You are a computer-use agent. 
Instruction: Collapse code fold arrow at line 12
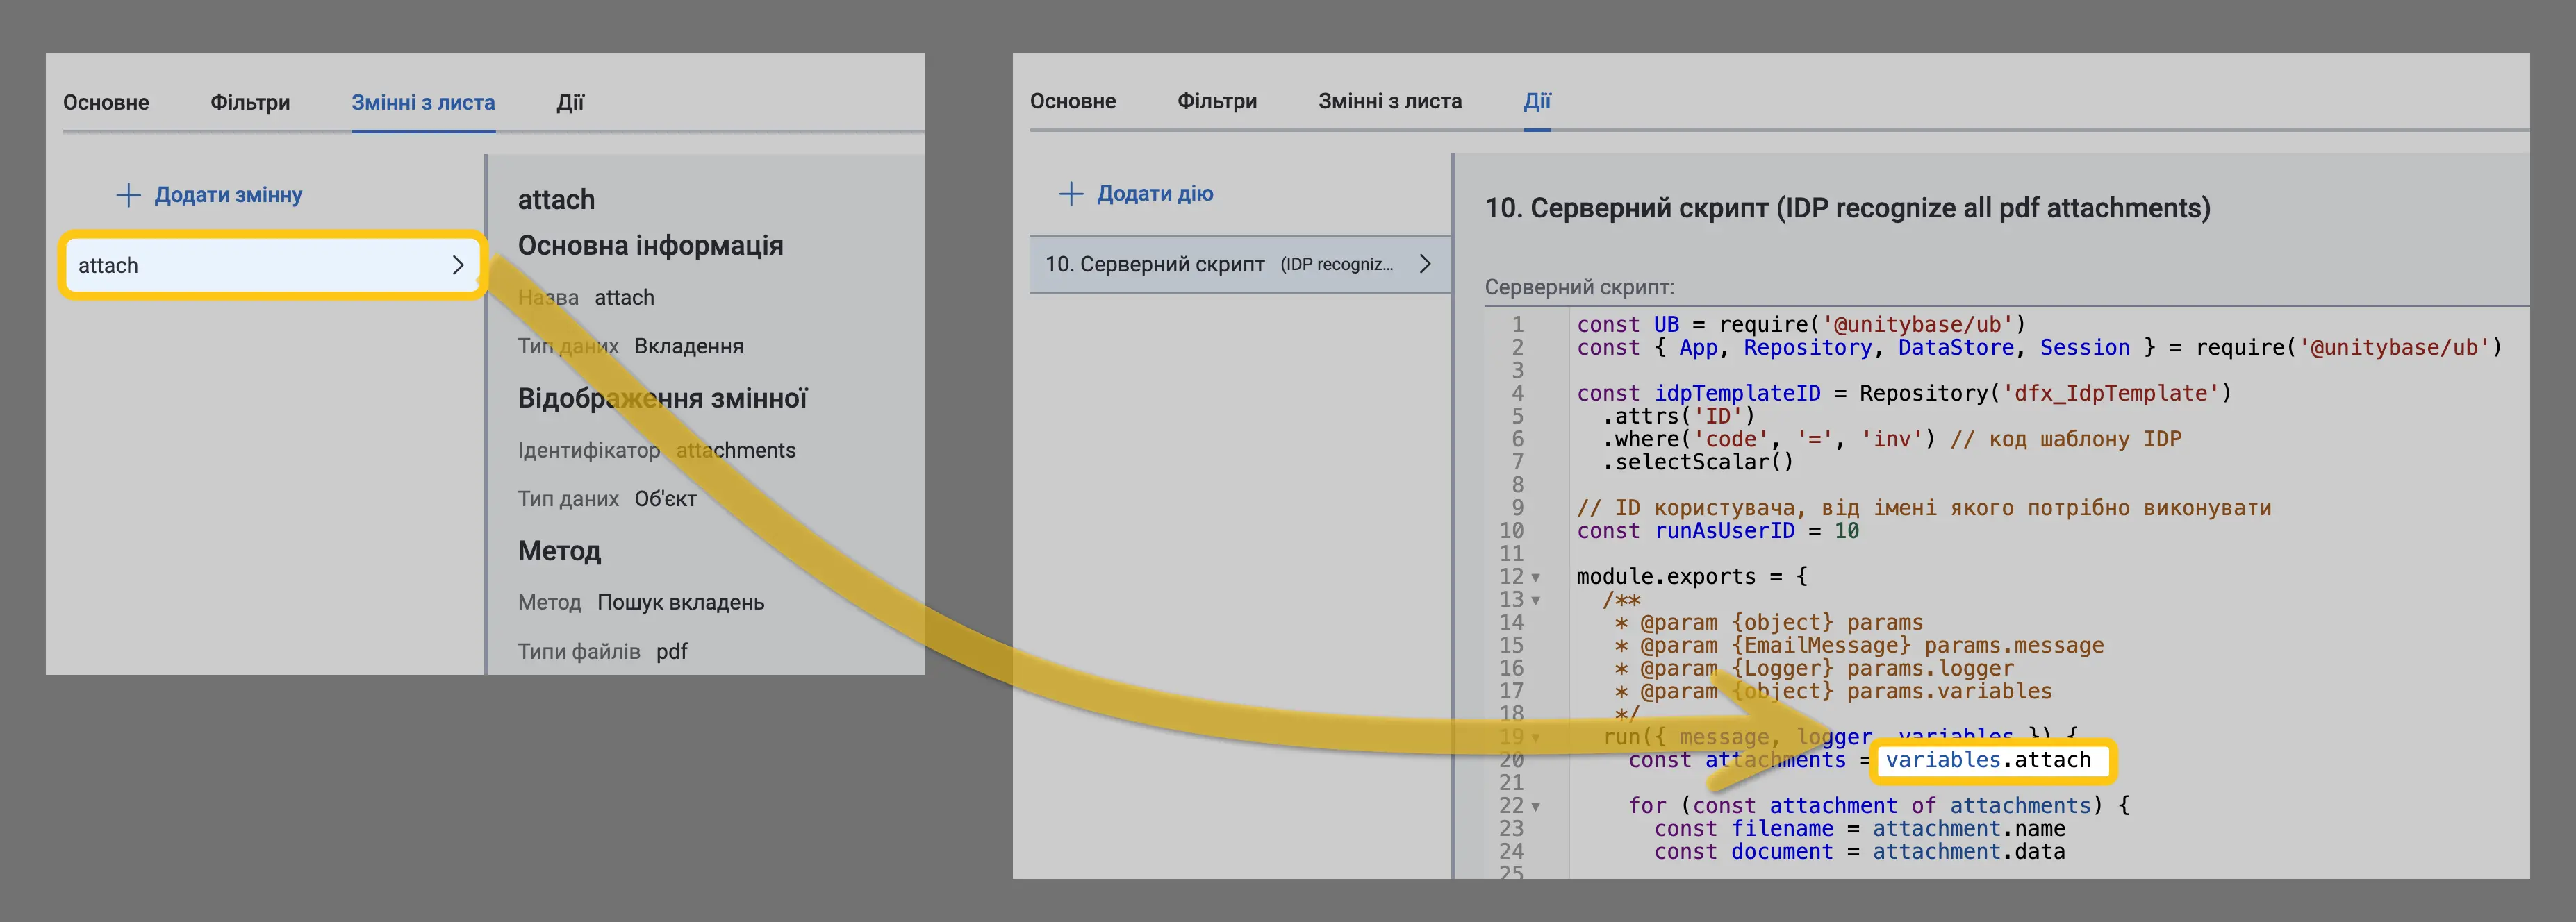1535,578
